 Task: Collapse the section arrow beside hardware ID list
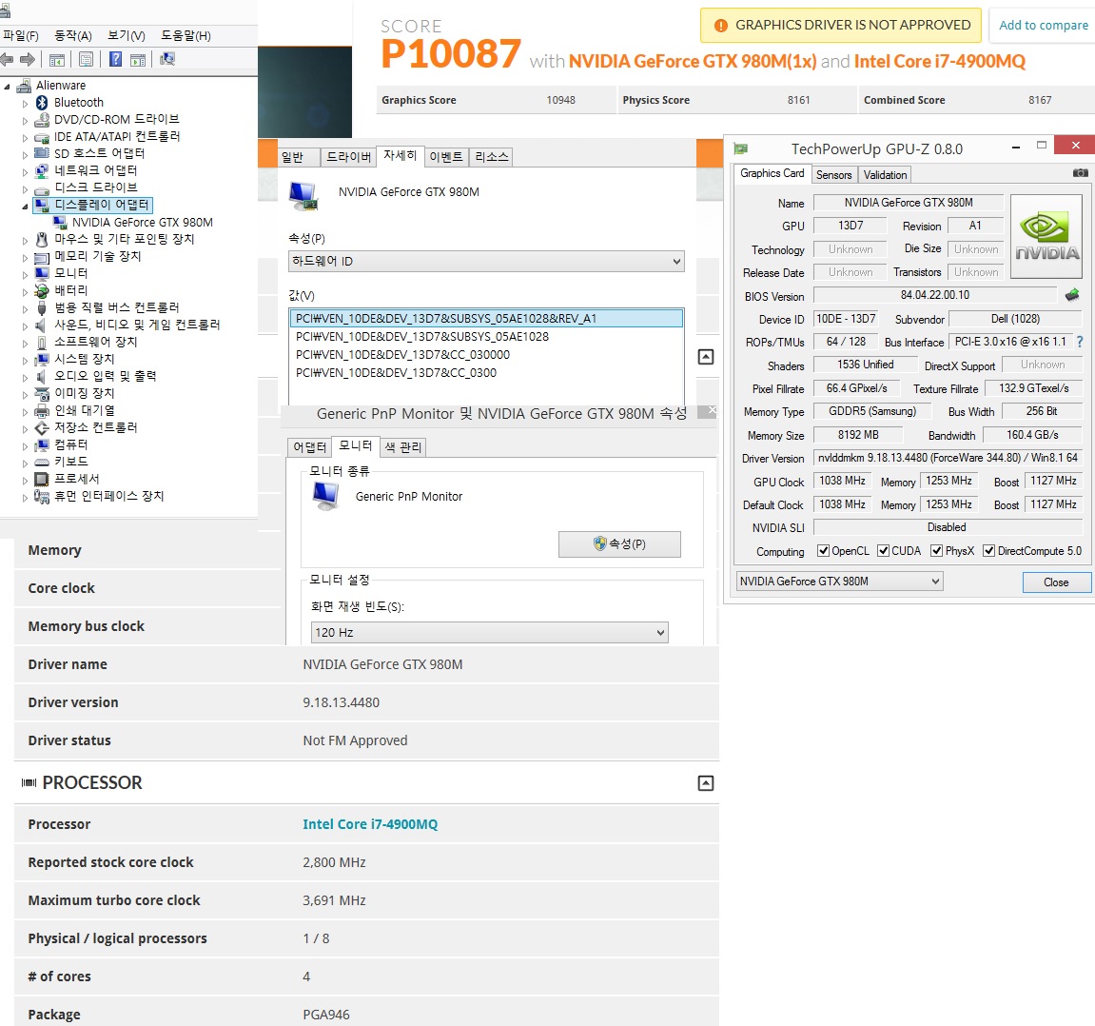coord(705,357)
